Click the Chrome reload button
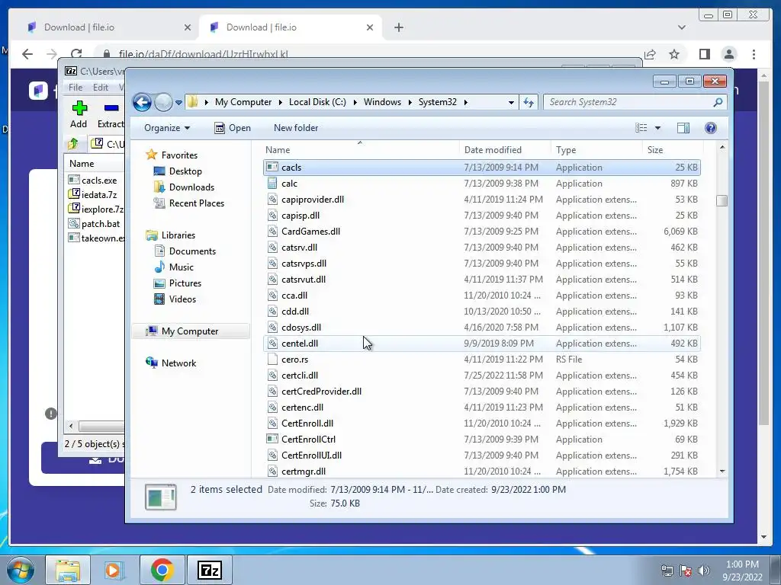781x585 pixels. click(x=76, y=54)
